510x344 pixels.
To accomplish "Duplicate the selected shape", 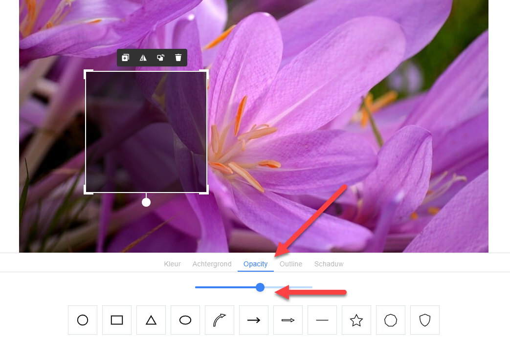I will pyautogui.click(x=126, y=58).
